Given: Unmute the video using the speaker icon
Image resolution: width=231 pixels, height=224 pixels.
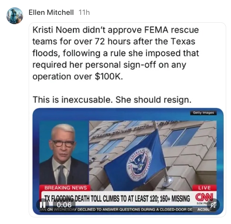Looking at the screenshot, I should (x=213, y=205).
